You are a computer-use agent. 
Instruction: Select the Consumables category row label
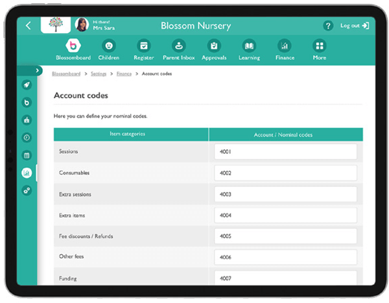(x=74, y=173)
